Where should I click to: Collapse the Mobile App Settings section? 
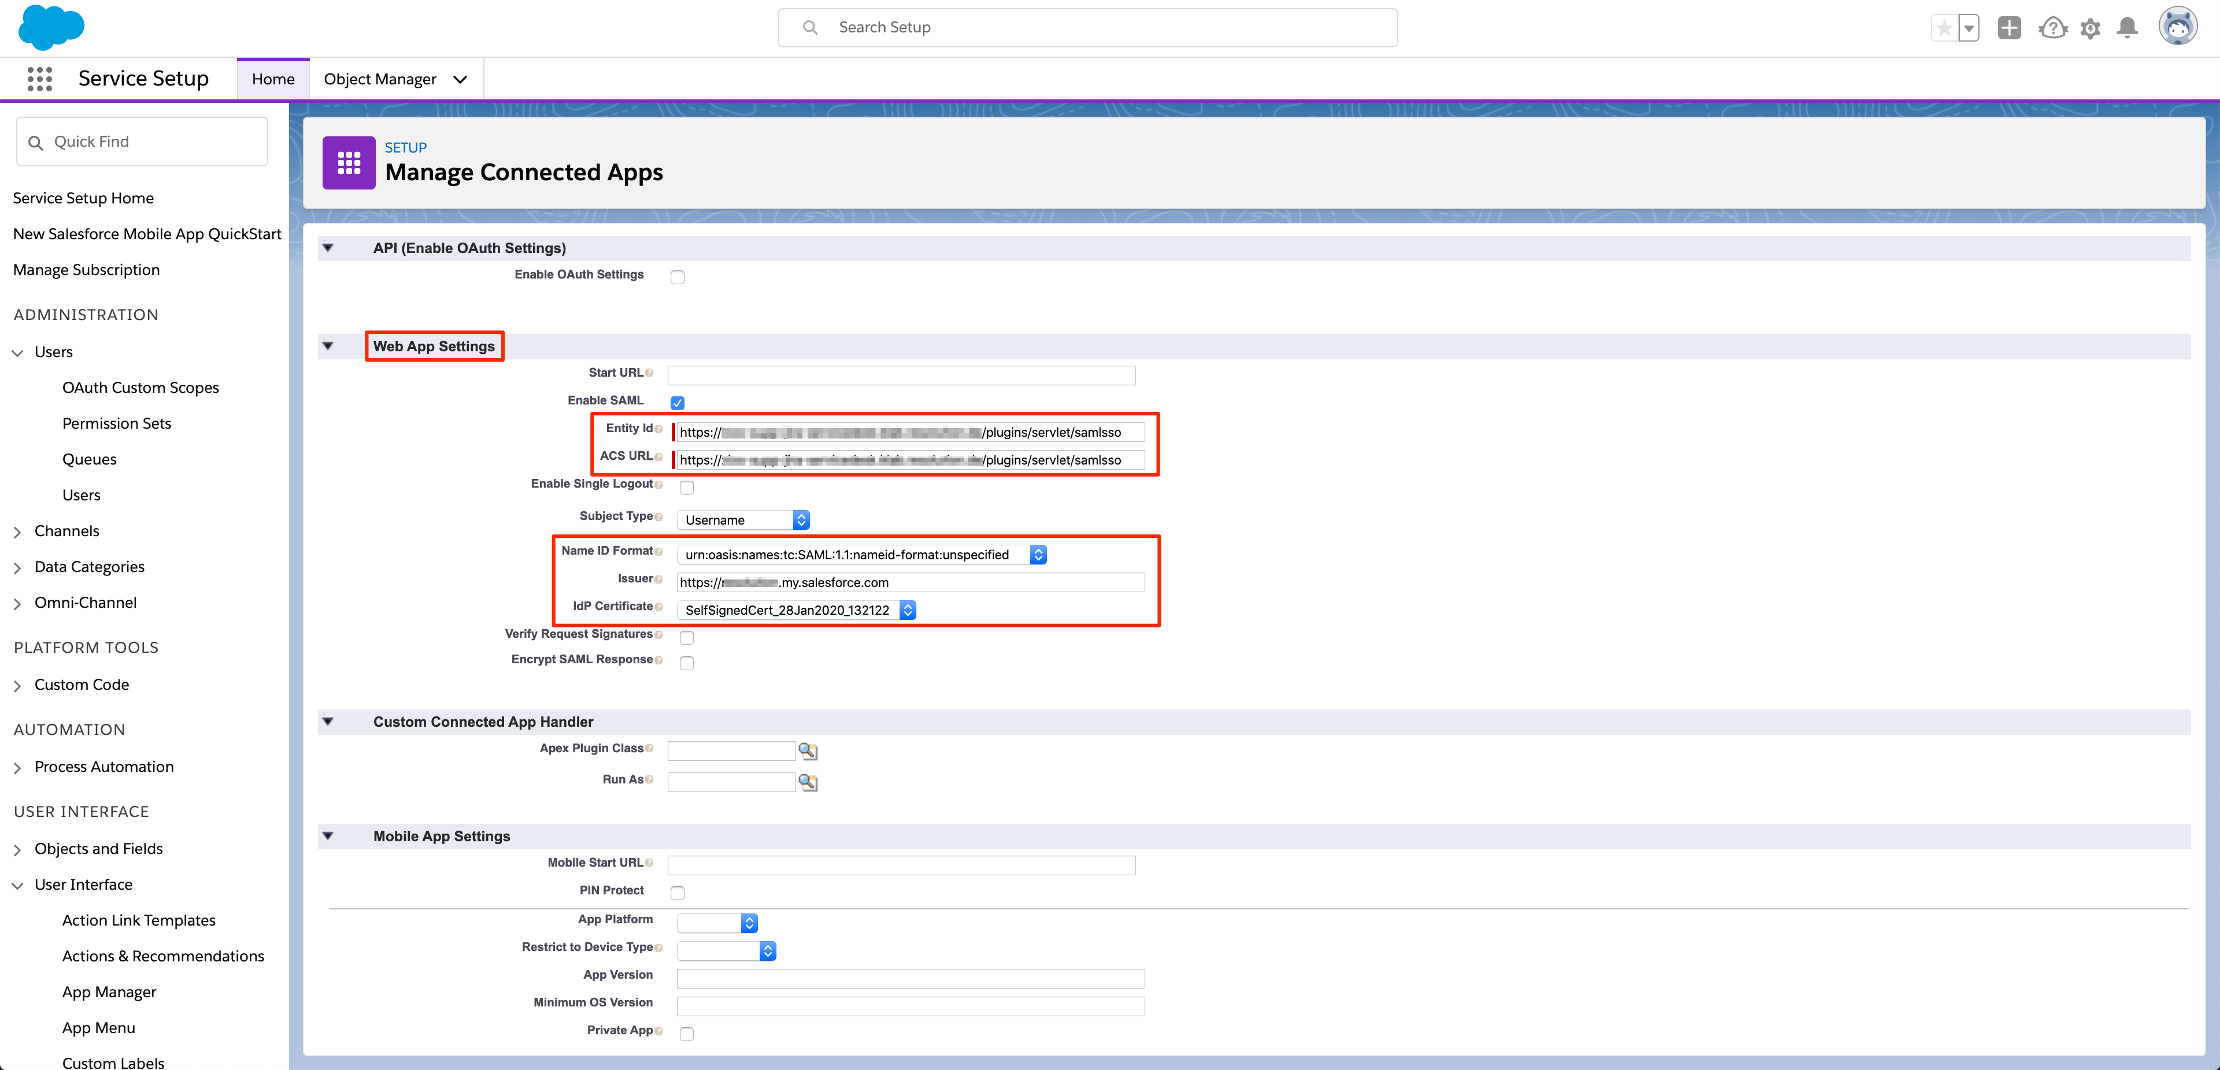(x=327, y=835)
